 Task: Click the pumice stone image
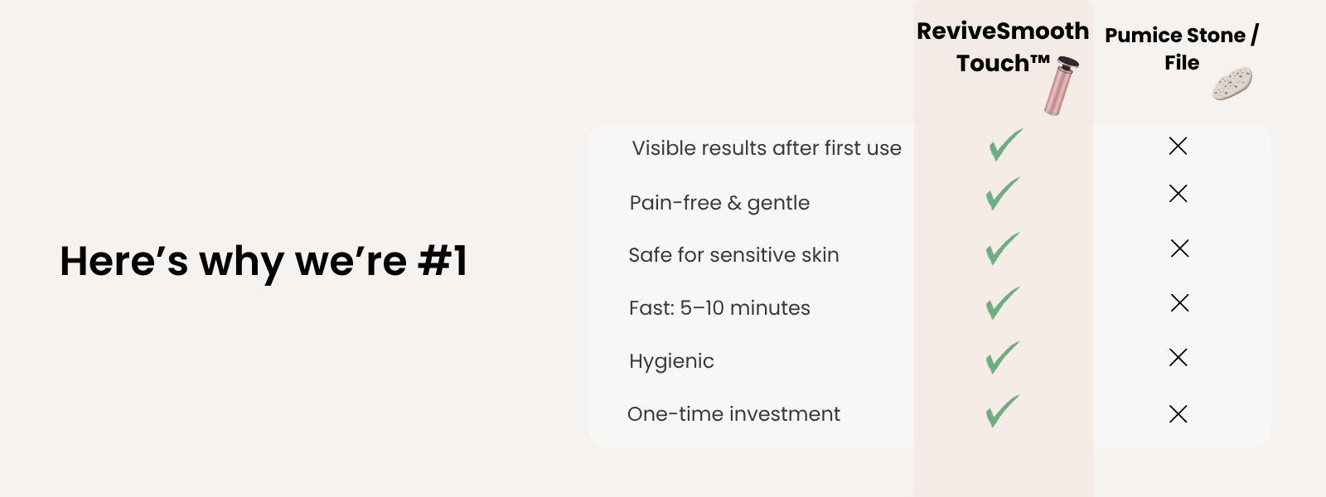pos(1232,84)
